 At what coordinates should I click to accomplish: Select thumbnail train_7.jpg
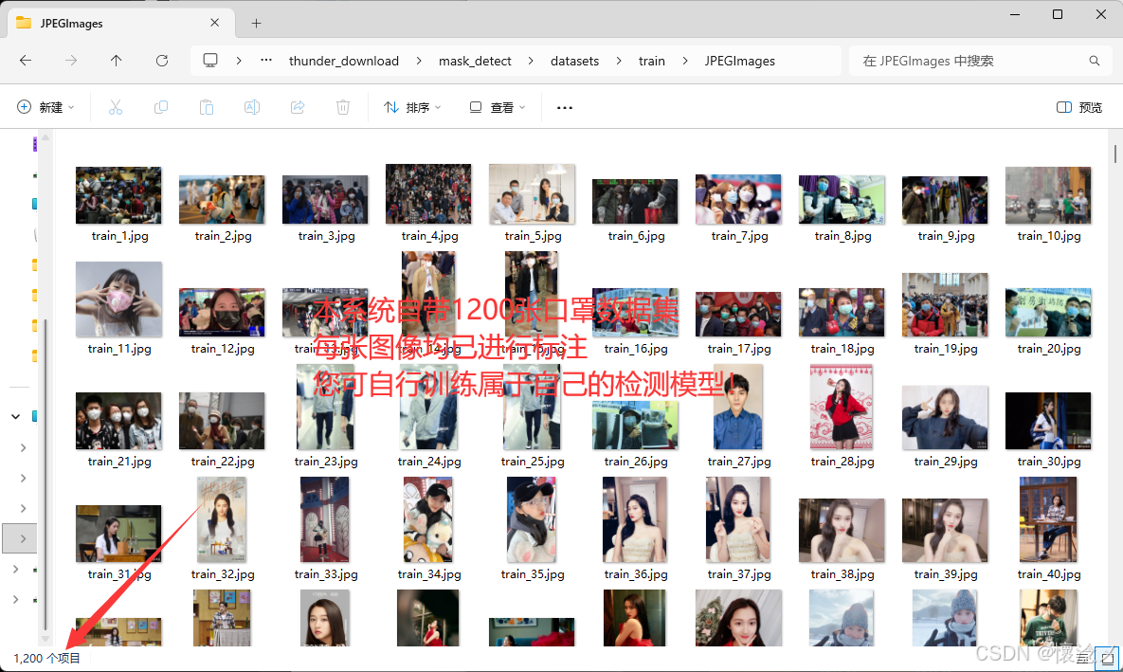point(738,199)
